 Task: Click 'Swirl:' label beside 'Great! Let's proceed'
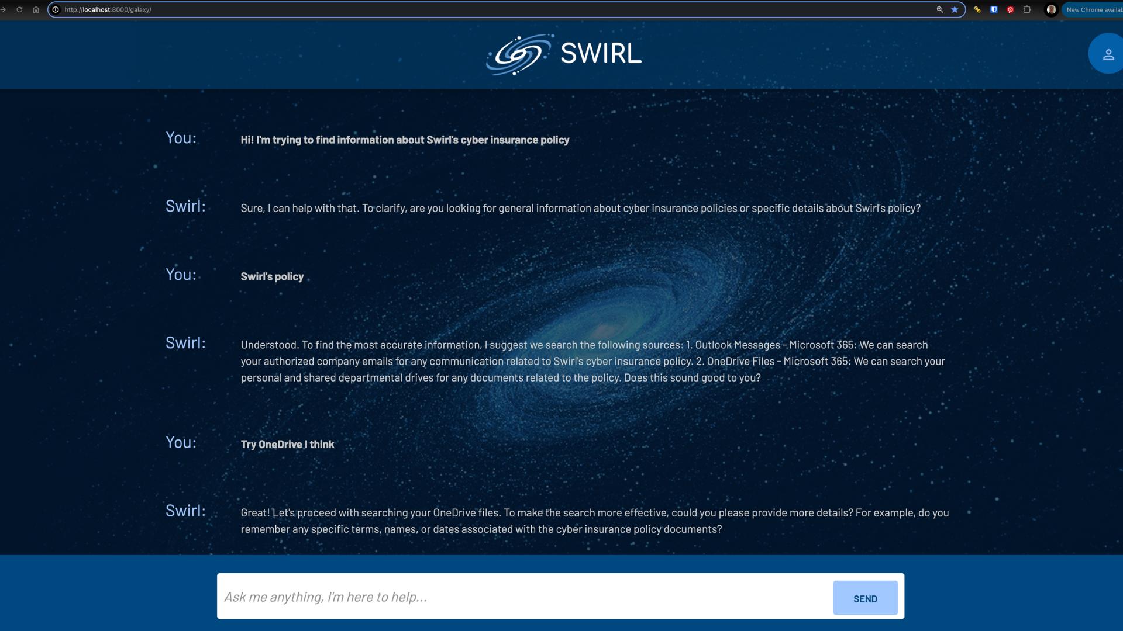point(185,511)
